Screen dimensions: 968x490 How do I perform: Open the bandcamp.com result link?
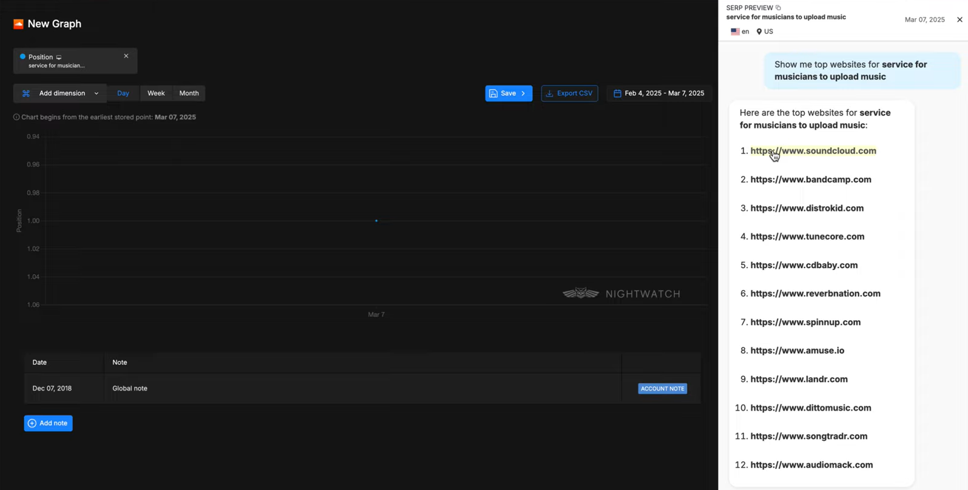810,180
